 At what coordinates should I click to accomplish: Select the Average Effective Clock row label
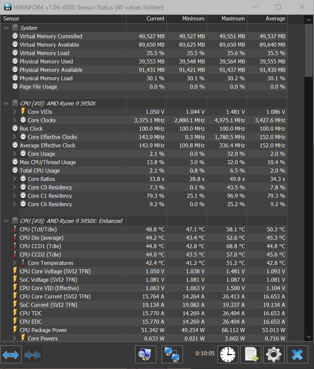point(48,145)
